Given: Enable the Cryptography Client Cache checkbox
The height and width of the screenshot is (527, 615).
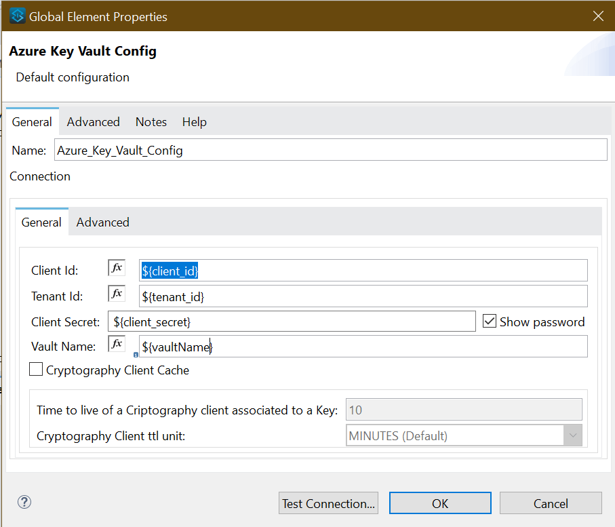Looking at the screenshot, I should (36, 370).
